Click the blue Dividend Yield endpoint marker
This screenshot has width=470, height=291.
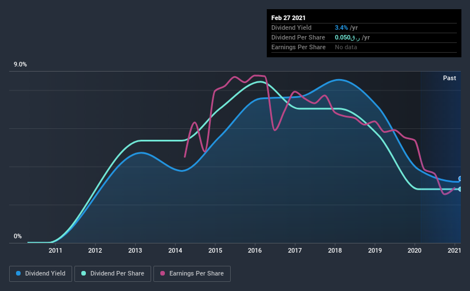460,179
